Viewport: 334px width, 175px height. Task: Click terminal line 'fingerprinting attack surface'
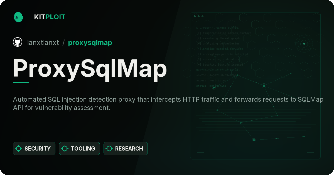(x=224, y=33)
